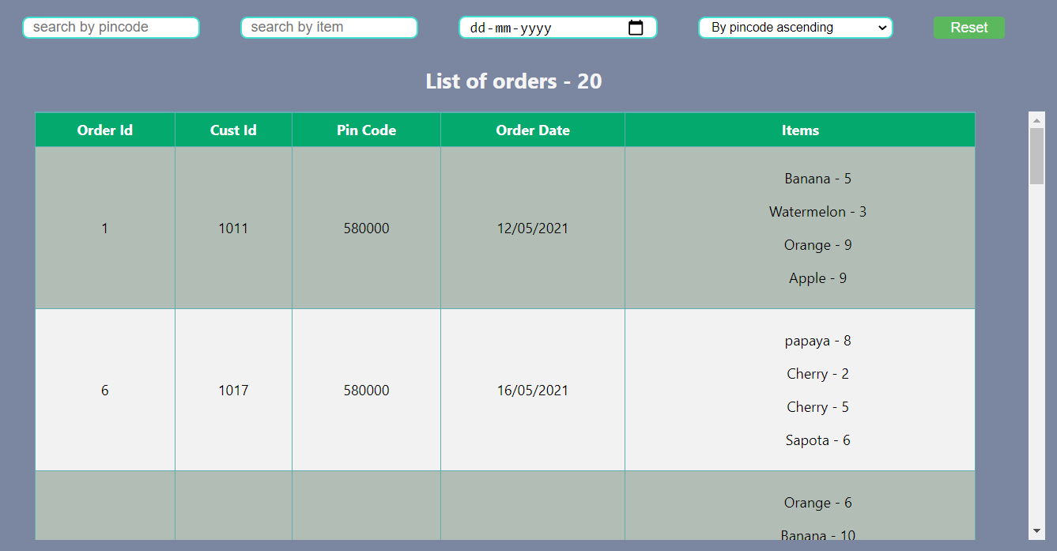Click the item 'Cherry - 2'
Screen dimensions: 1057x551
click(x=817, y=374)
